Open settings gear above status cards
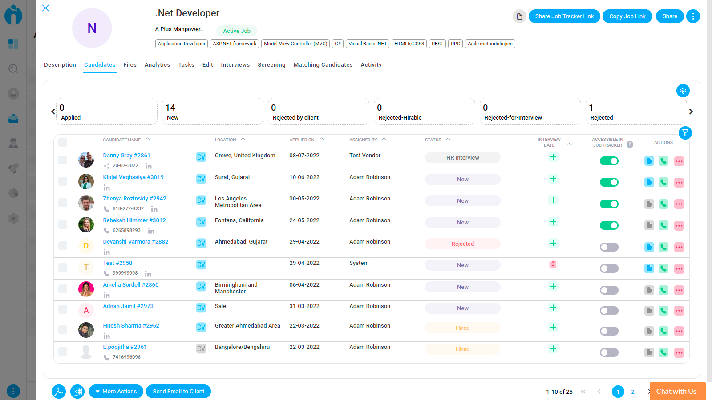 [683, 91]
